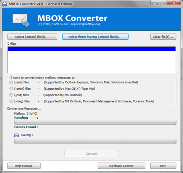Screen dimensions: 183x173
Task: Click the support@softlay.org email text
Action: [85, 24]
